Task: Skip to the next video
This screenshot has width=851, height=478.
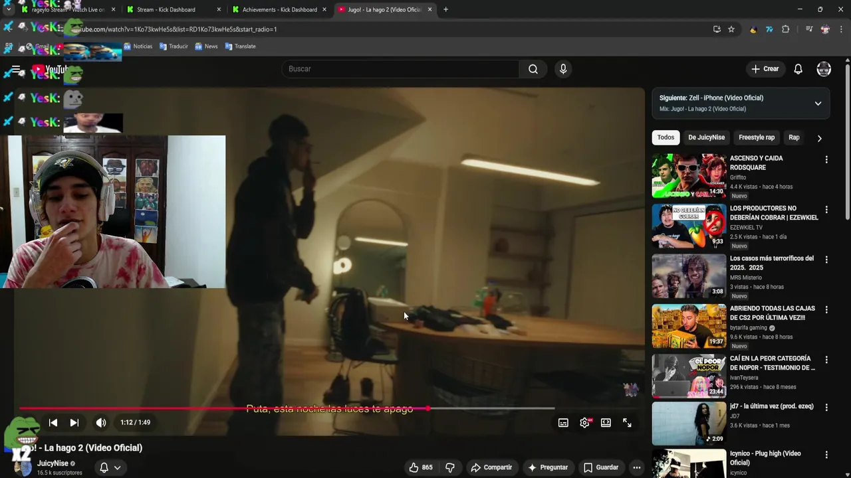Action: 74,423
